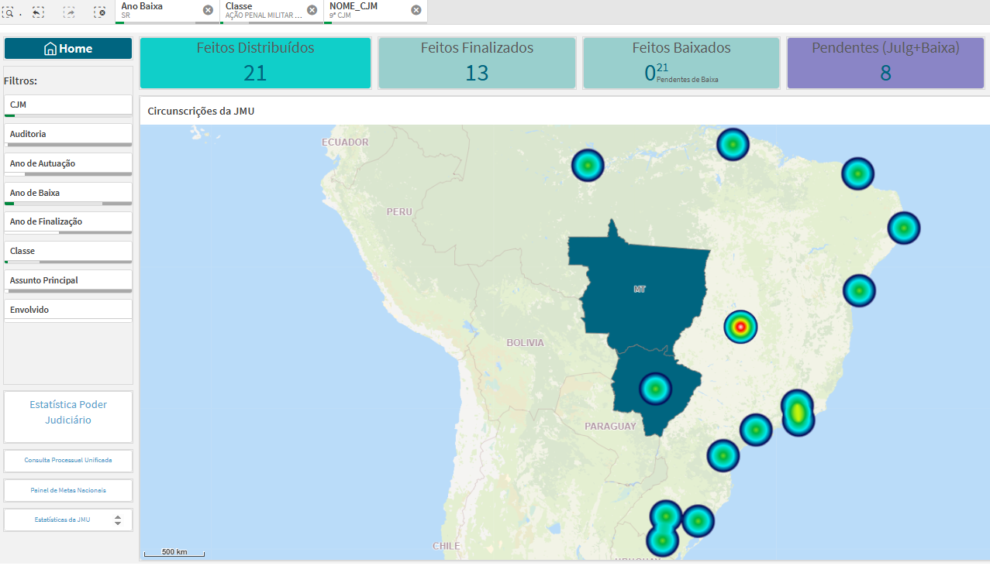The image size is (990, 566).
Task: Go to Painel de Metas Nacionais
Action: pos(68,490)
